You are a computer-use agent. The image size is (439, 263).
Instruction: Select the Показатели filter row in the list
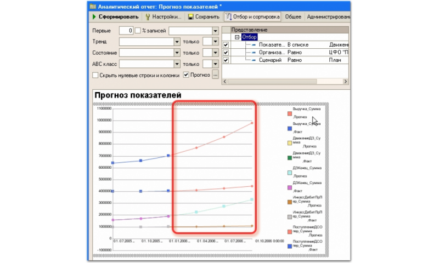(269, 44)
